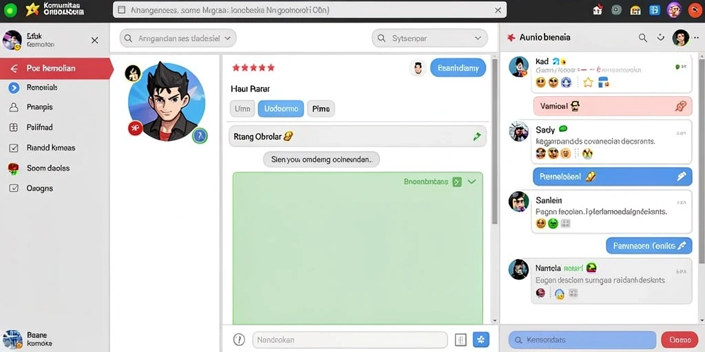Click the search magnifier in Aunio bienaia panel
This screenshot has width=705, height=352.
click(643, 38)
